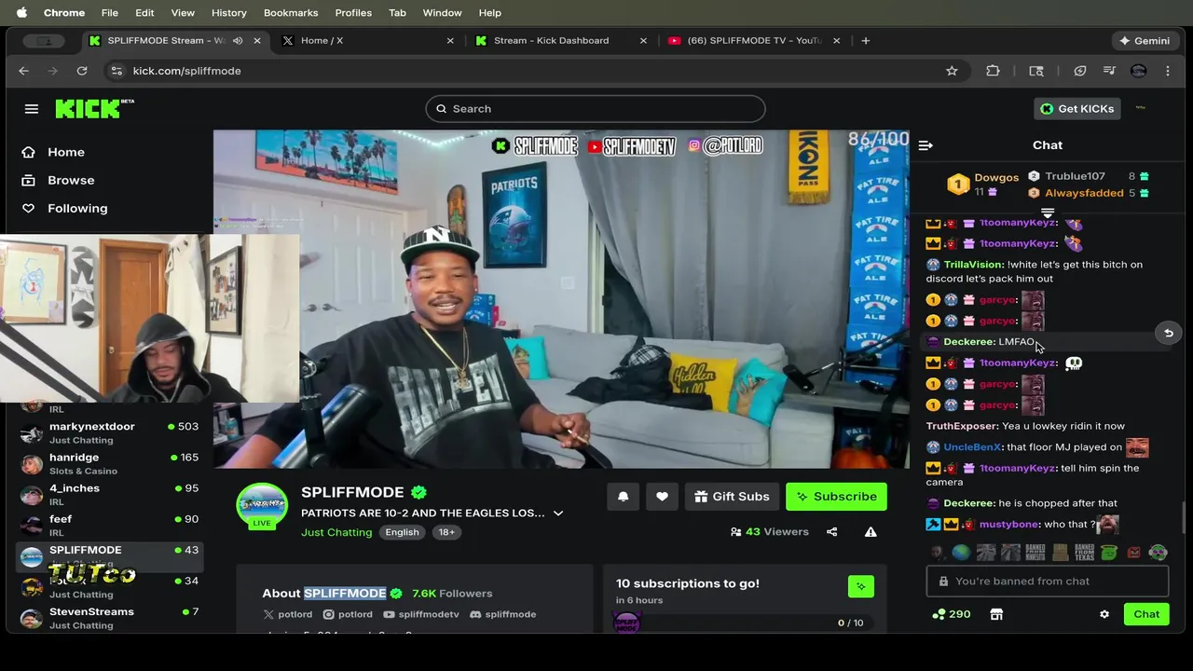1193x671 pixels.
Task: Open the Kick sidebar hamburger menu
Action: click(32, 109)
